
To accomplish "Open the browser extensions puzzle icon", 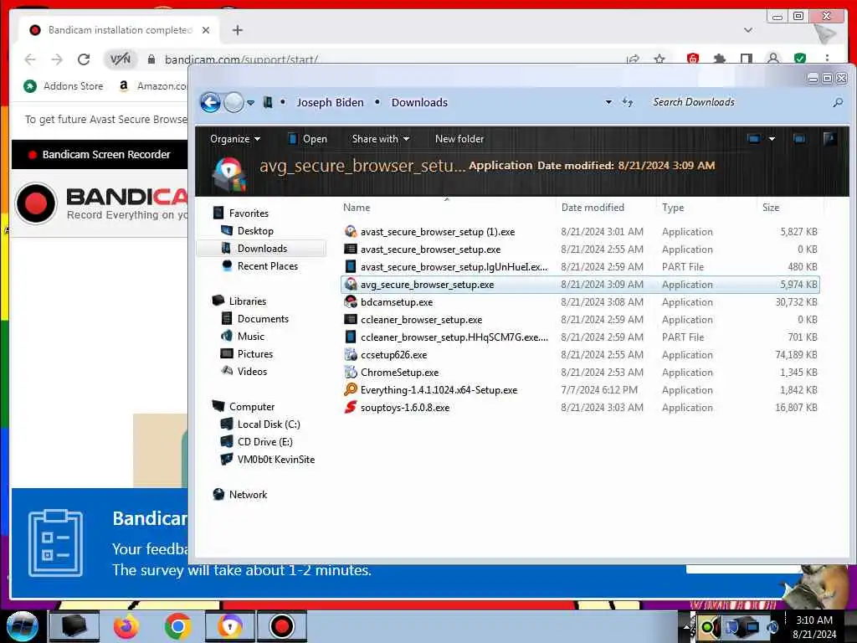I will click(x=719, y=59).
